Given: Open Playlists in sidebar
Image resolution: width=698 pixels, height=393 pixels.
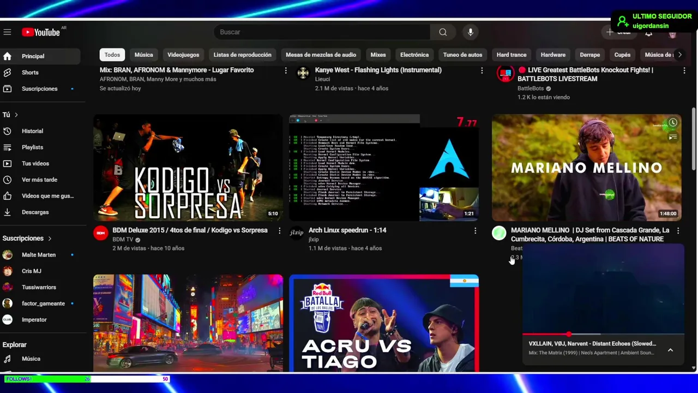Looking at the screenshot, I should pos(41,147).
